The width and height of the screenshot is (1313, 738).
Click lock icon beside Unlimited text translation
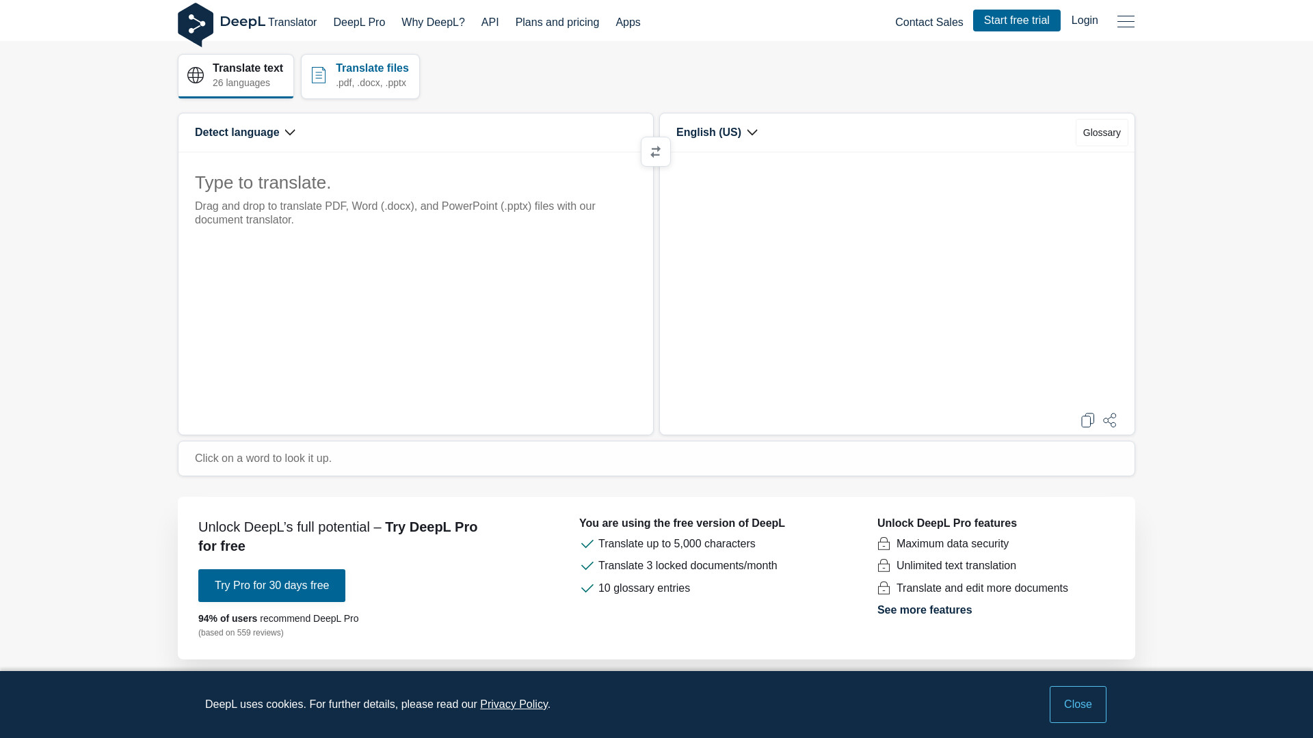pos(884,566)
